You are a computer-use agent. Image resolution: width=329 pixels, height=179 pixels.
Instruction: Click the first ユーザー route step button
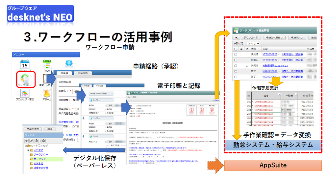click(101, 100)
